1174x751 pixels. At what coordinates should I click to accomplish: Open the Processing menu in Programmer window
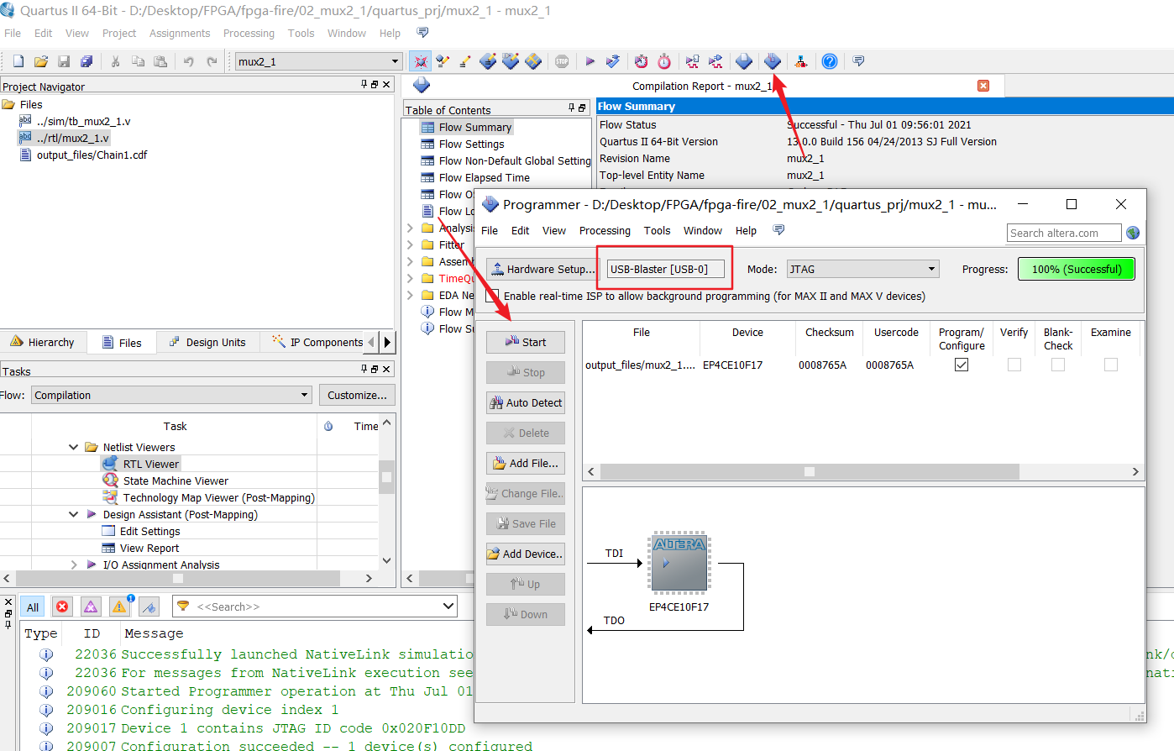(x=605, y=230)
